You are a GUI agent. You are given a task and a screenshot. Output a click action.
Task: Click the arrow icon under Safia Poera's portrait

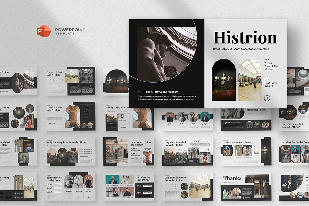coord(69,197)
